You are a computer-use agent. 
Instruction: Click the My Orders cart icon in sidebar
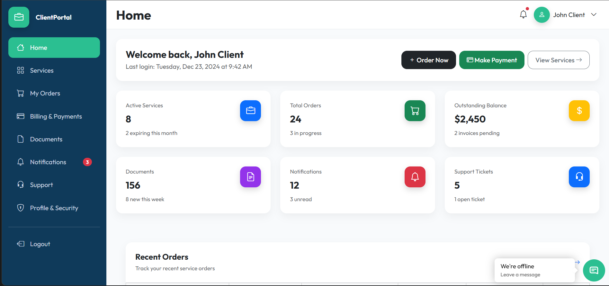[21, 93]
